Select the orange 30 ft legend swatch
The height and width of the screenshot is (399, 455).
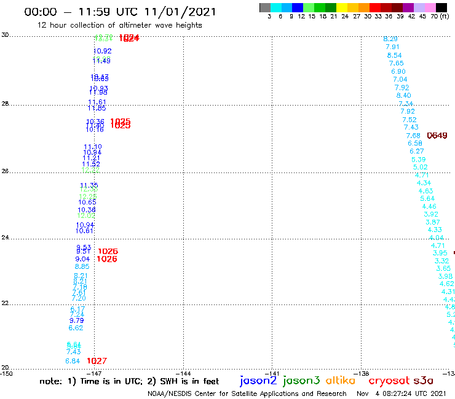364,7
